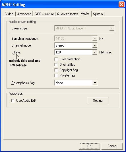This screenshot has width=126, height=152.
Task: Tick the Original flag checkbox
Action: 56,65
